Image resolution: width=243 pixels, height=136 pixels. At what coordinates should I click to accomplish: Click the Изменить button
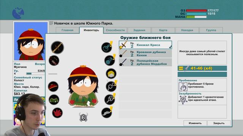195,123
